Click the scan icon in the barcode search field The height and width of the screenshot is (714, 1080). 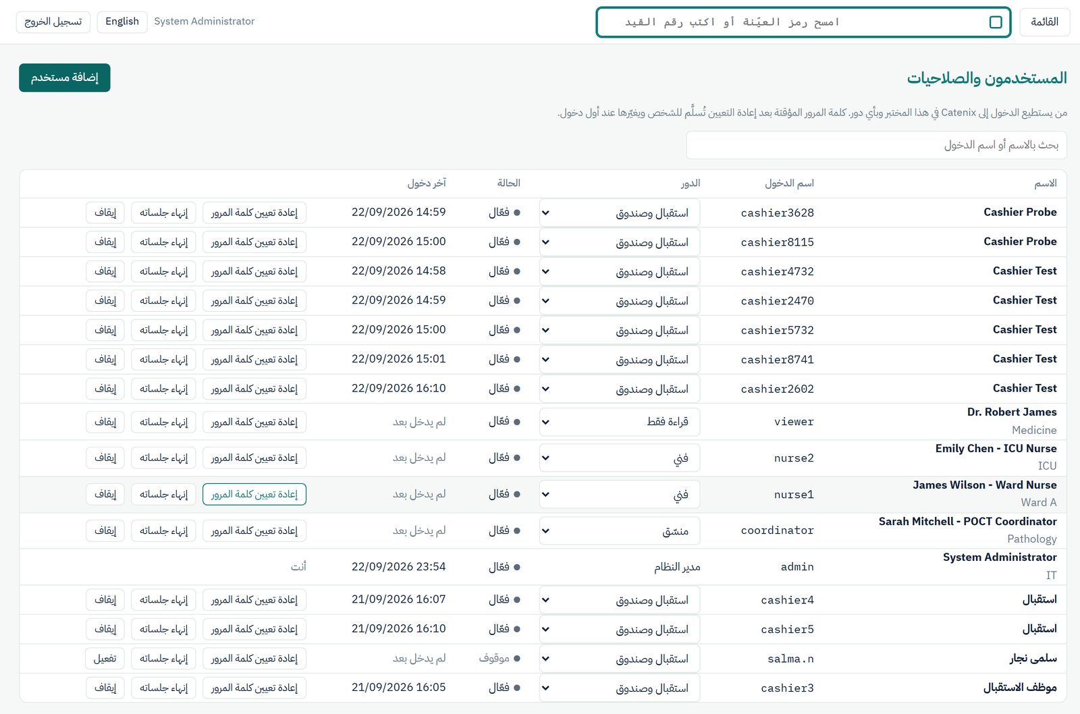(x=995, y=22)
